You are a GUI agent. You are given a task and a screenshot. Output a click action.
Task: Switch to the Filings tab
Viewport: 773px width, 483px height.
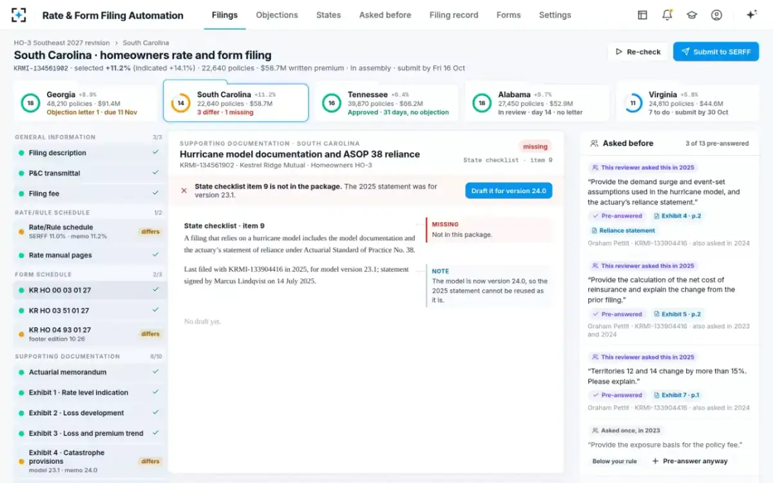pos(225,15)
